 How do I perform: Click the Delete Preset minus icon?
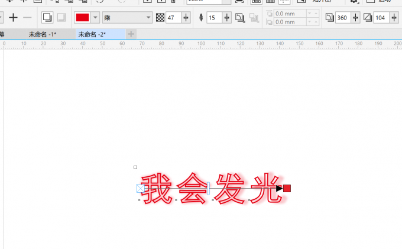tap(27, 18)
